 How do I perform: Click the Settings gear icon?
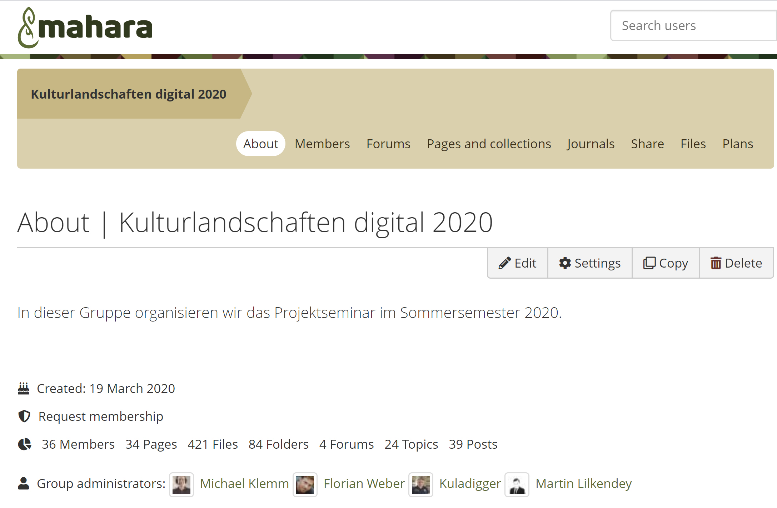click(565, 263)
